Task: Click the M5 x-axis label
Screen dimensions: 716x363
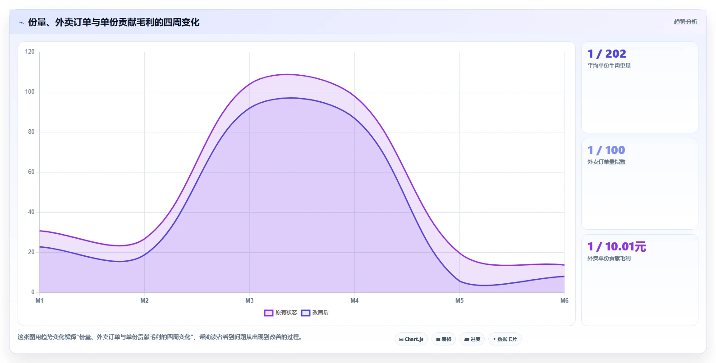Action: tap(459, 300)
